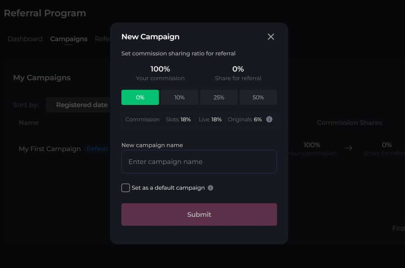Submit the new campaign form
Screen dimensions: 405x268
point(199,214)
